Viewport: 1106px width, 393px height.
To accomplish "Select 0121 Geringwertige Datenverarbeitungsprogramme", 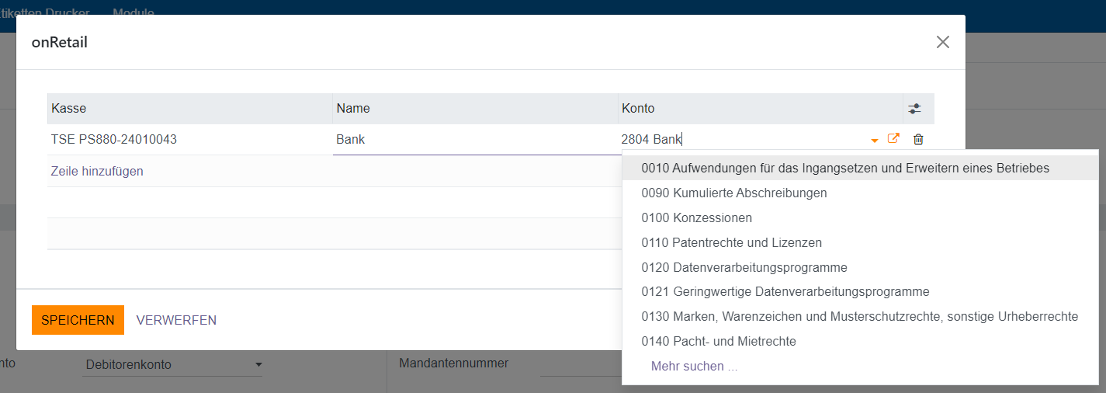I will [x=785, y=292].
